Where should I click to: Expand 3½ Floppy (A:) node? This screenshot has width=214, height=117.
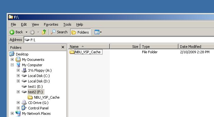pos(18,70)
